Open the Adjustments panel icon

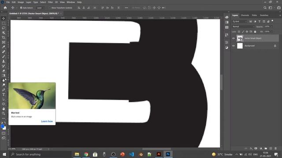click(226, 47)
